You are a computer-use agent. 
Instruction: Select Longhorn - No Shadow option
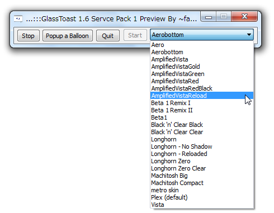pyautogui.click(x=202, y=146)
